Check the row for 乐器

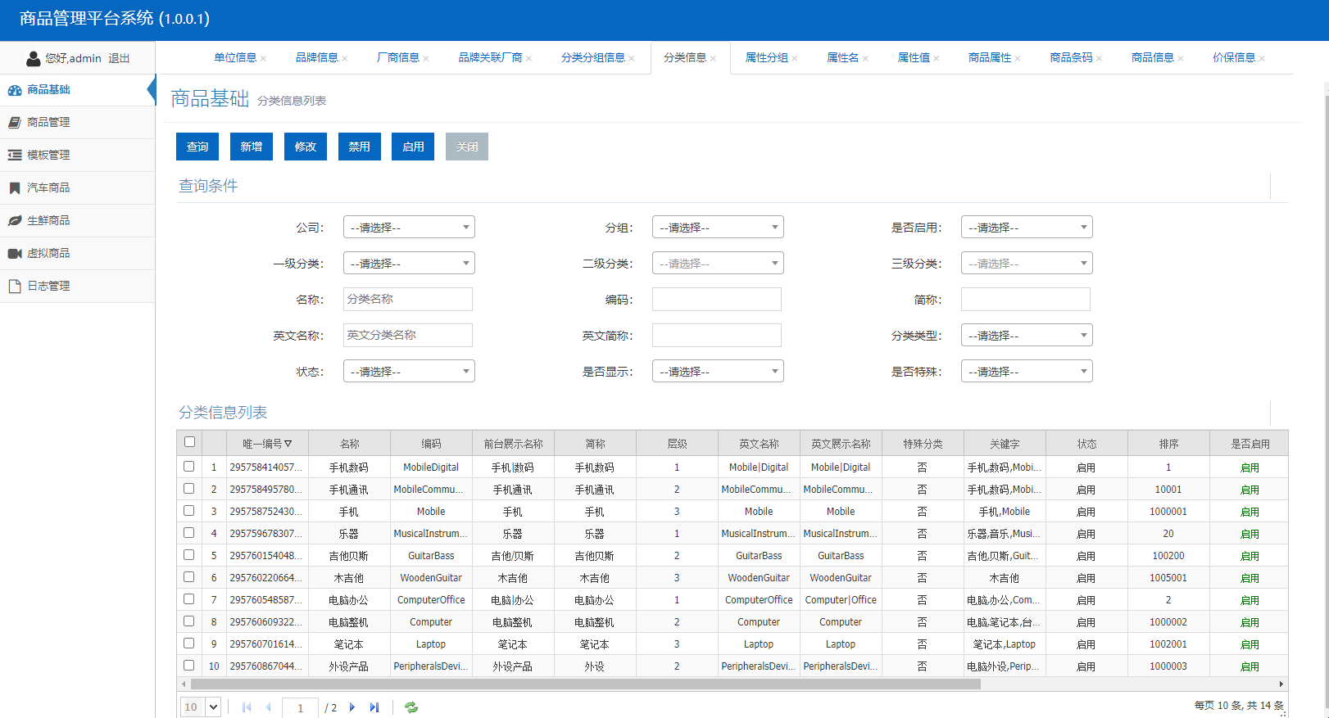[x=189, y=533]
